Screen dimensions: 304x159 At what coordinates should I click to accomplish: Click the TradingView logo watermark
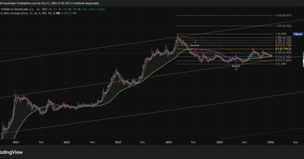(x=11, y=152)
